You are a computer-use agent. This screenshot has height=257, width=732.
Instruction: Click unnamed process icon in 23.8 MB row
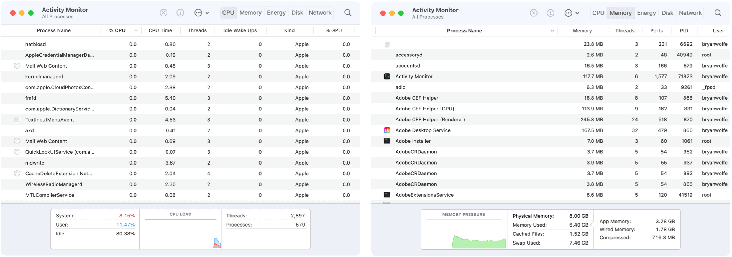point(387,44)
